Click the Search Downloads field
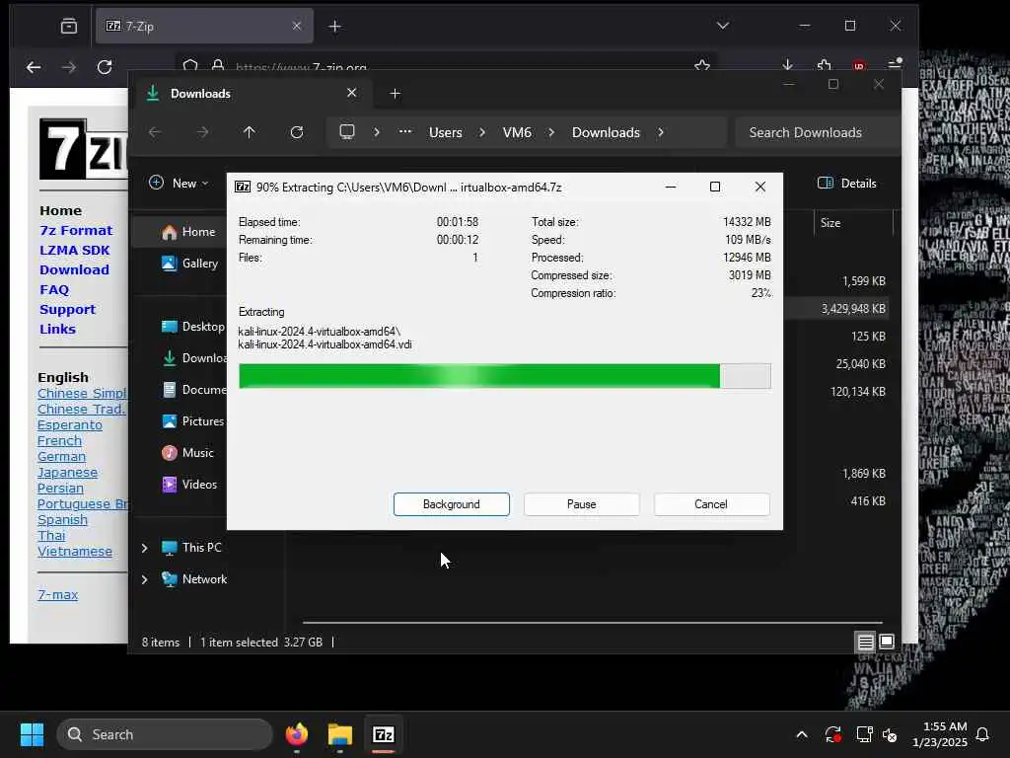The height and width of the screenshot is (758, 1010). [x=817, y=132]
